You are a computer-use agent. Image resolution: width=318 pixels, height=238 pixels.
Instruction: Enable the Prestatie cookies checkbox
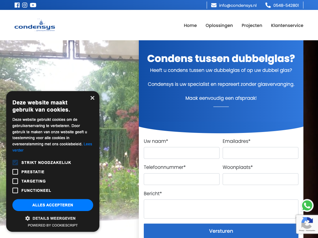point(15,172)
